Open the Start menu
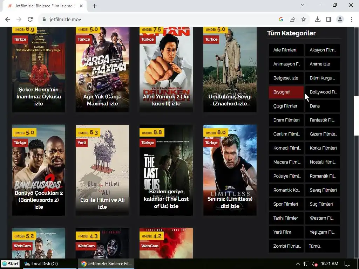Screen dimensions: 359x269 tap(10, 264)
